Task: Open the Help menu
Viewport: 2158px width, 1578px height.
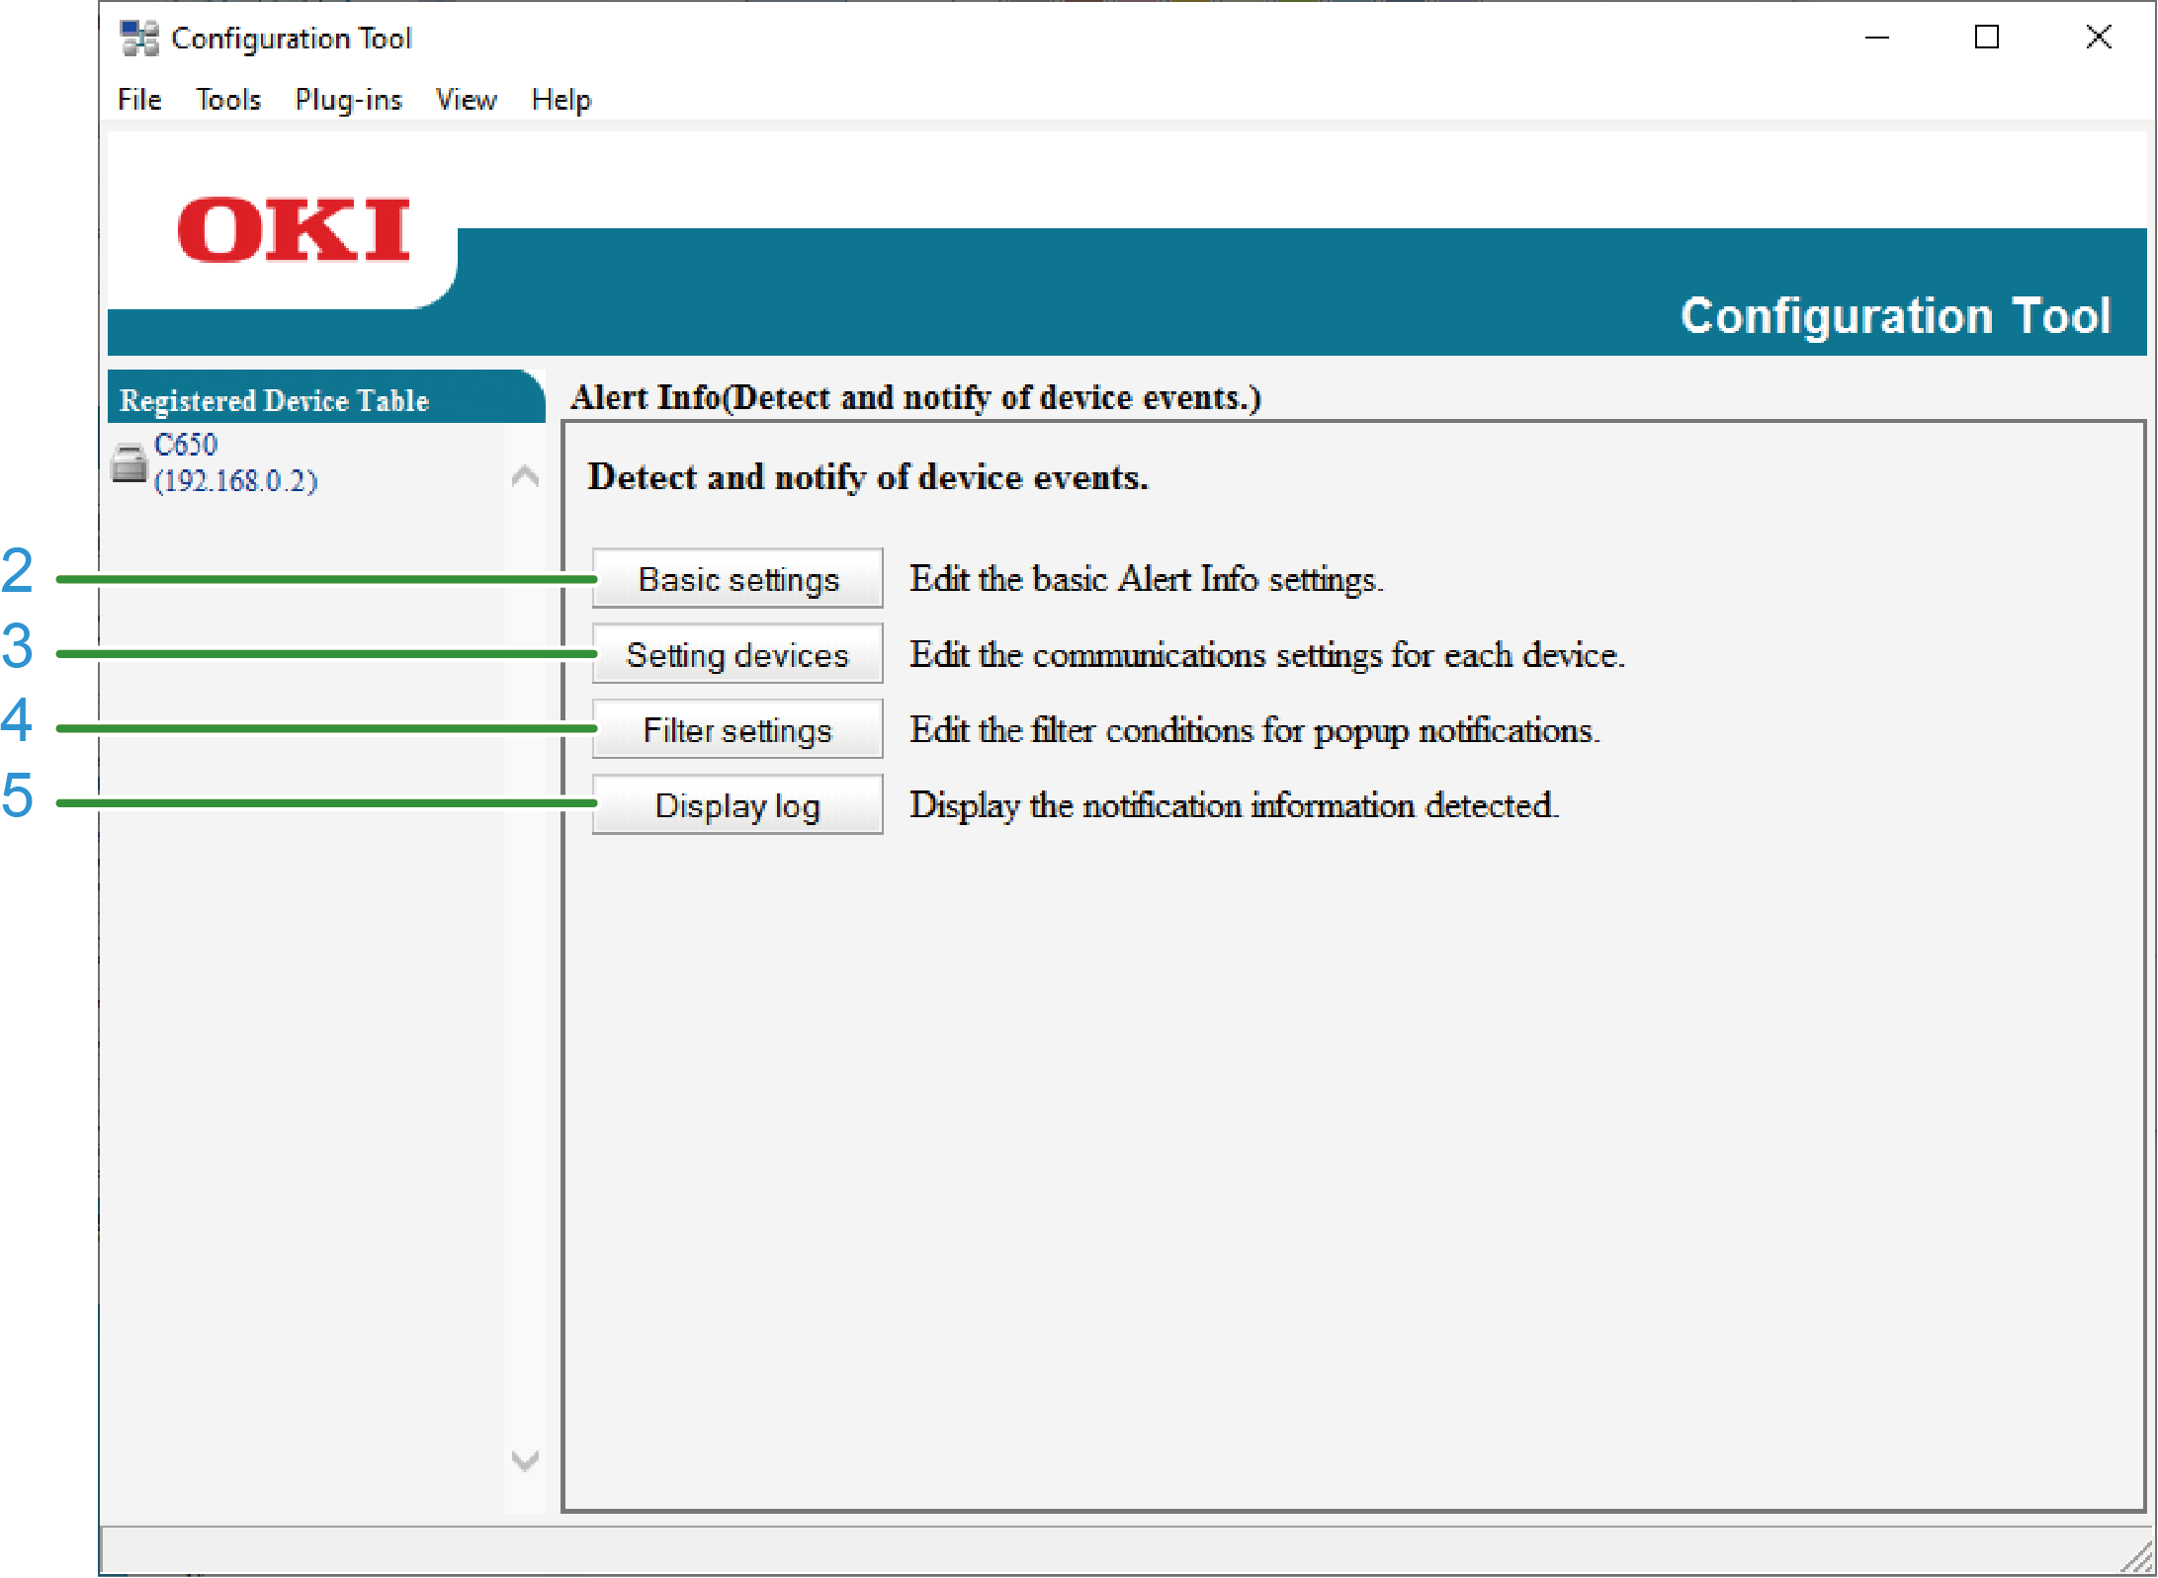Action: 561,100
